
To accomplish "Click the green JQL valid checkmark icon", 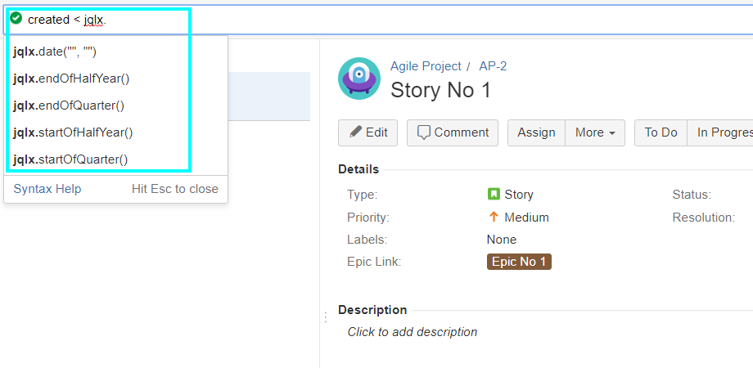I will (x=16, y=19).
